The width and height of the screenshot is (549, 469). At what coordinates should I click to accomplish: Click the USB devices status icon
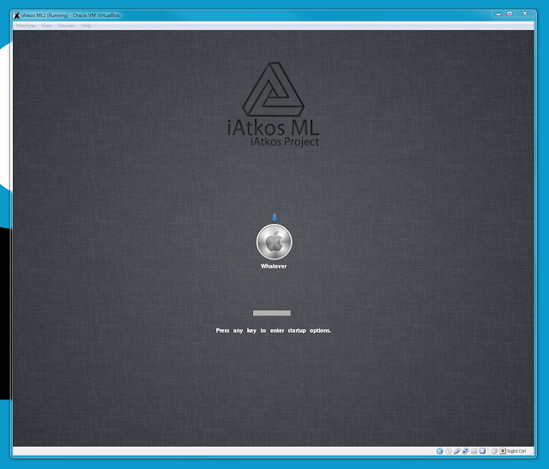click(457, 451)
